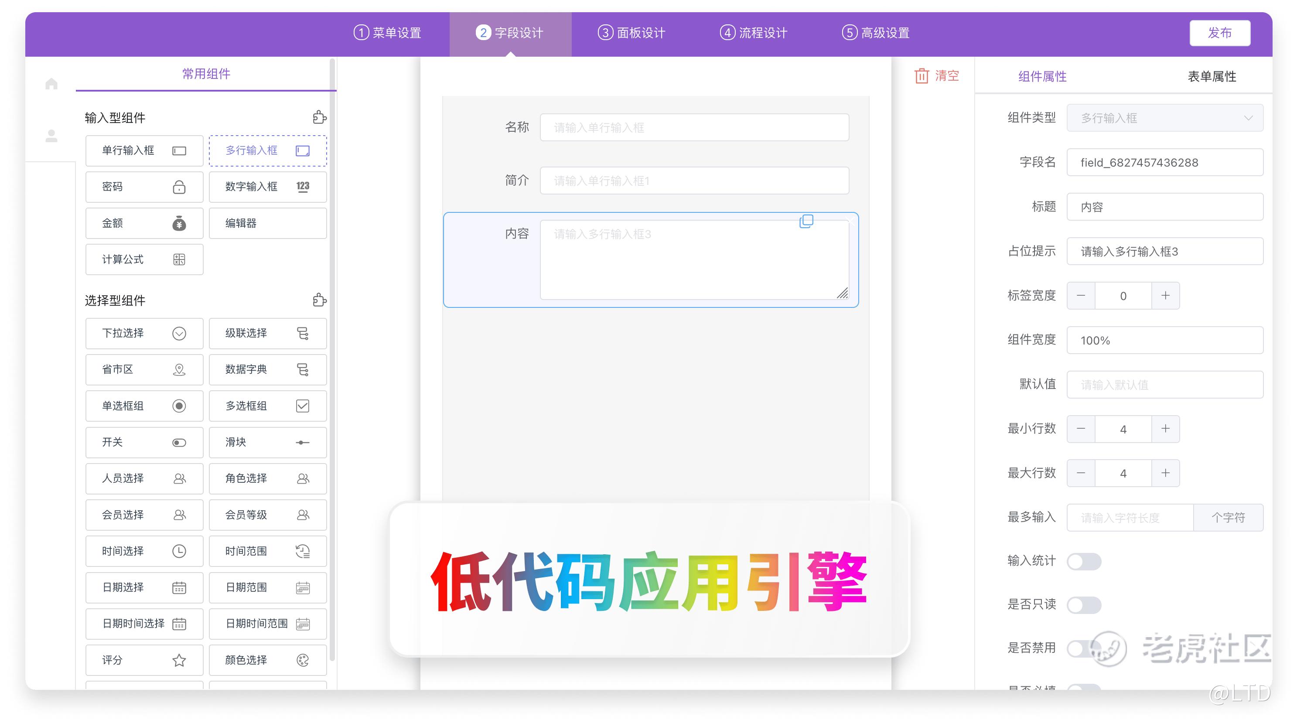Image resolution: width=1297 pixels, height=723 pixels.
Task: Choose the 密码 lock component
Action: pyautogui.click(x=144, y=187)
